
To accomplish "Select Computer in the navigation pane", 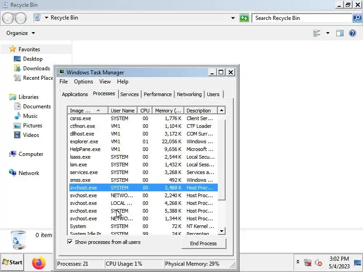I will click(31, 154).
